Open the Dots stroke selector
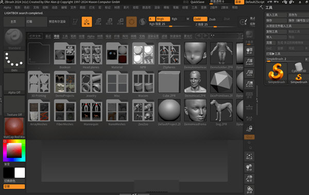The image size is (309, 195). tap(14, 62)
